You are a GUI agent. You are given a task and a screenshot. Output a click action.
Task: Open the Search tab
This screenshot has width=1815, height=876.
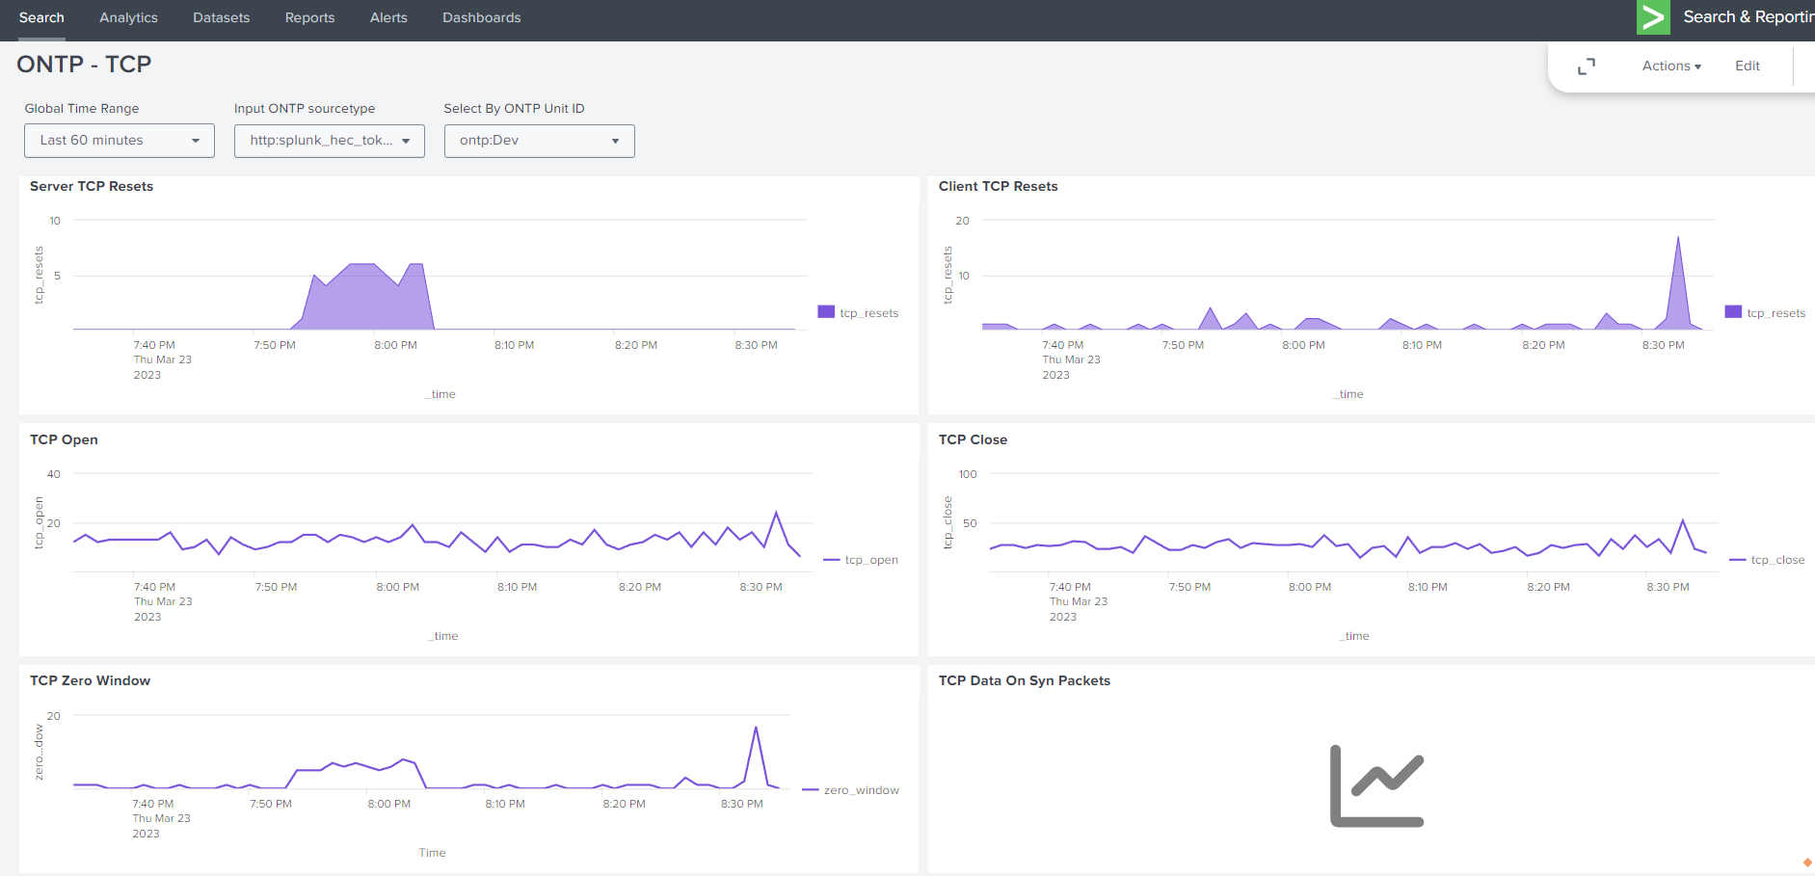point(41,17)
